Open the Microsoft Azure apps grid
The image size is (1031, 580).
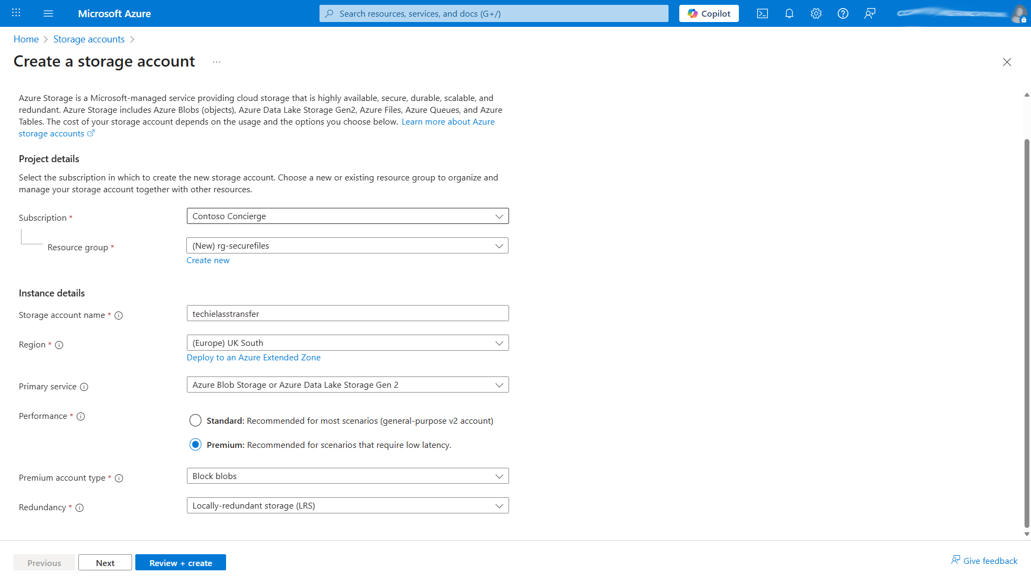pos(16,12)
